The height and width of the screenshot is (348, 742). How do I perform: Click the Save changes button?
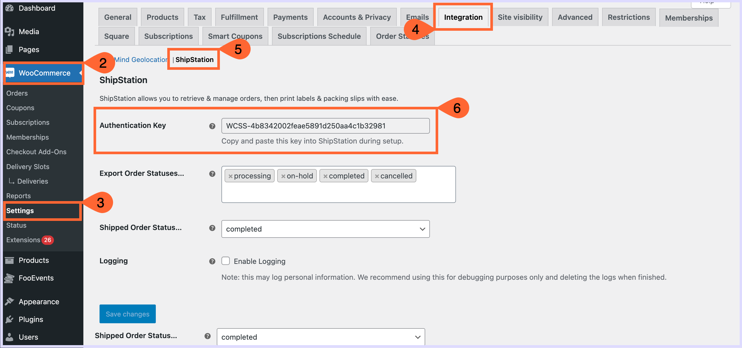[128, 314]
